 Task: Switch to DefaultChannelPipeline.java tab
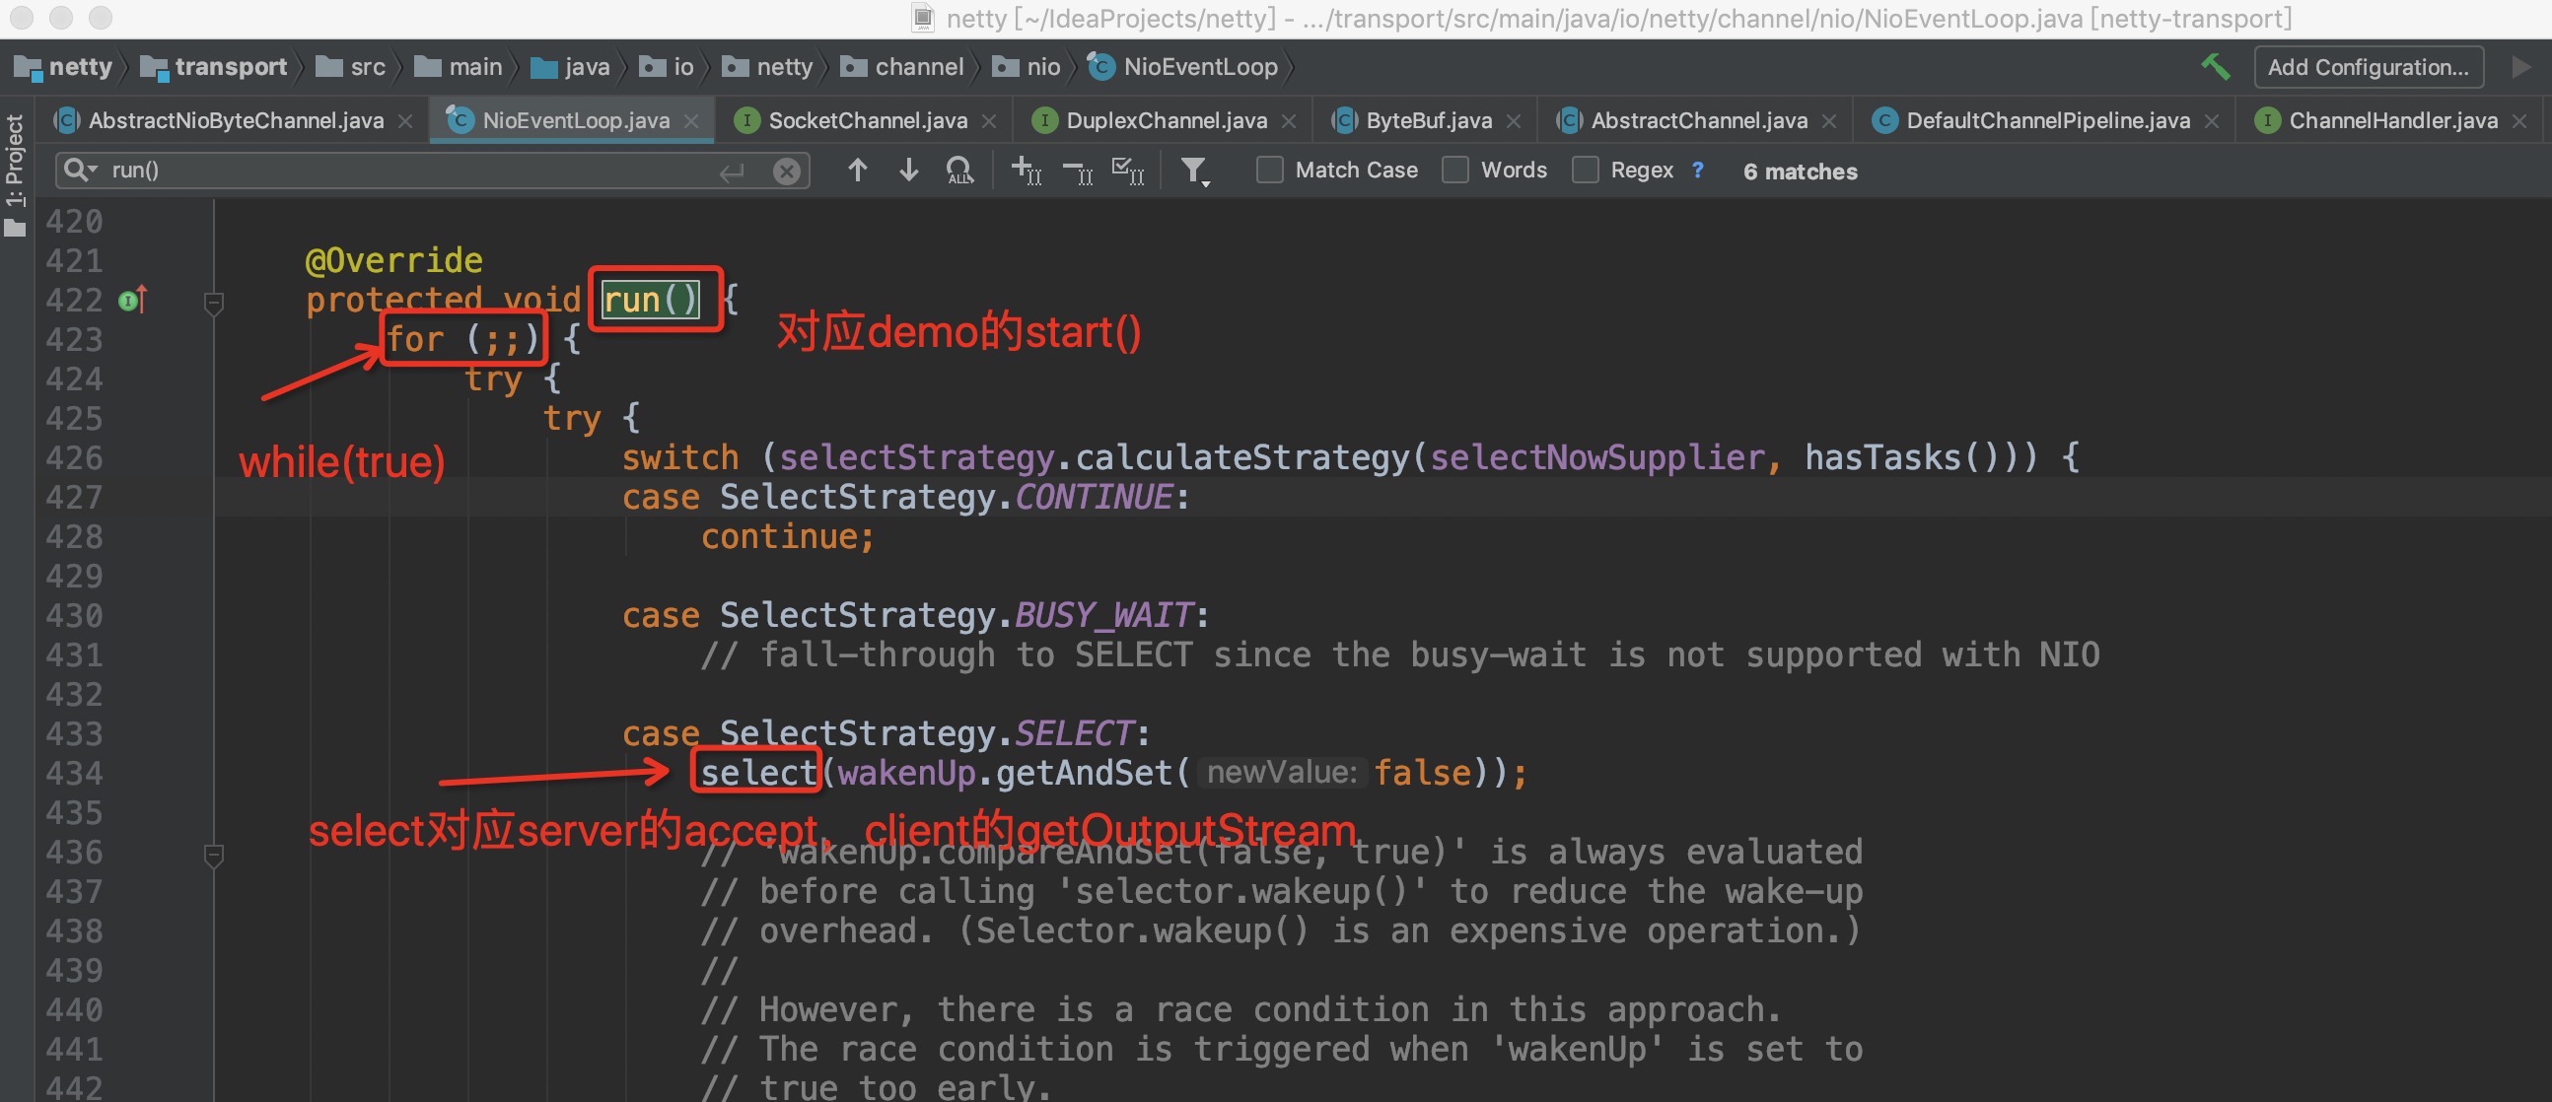(2047, 121)
